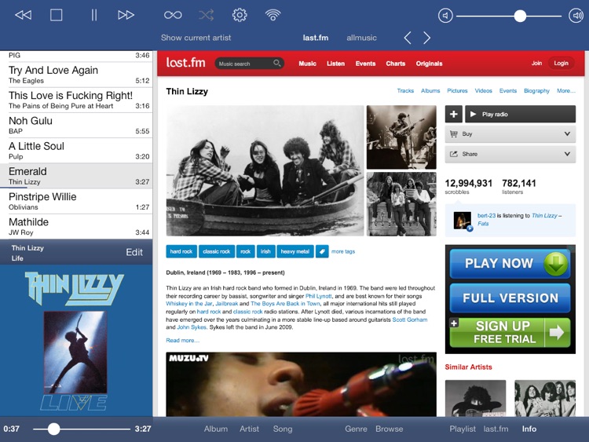Viewport: 589px width, 442px height.
Task: Expand the More... artist links
Action: point(565,90)
